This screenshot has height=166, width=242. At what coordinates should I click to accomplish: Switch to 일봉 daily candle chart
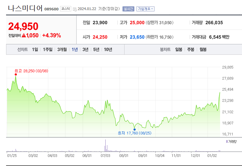179,49
